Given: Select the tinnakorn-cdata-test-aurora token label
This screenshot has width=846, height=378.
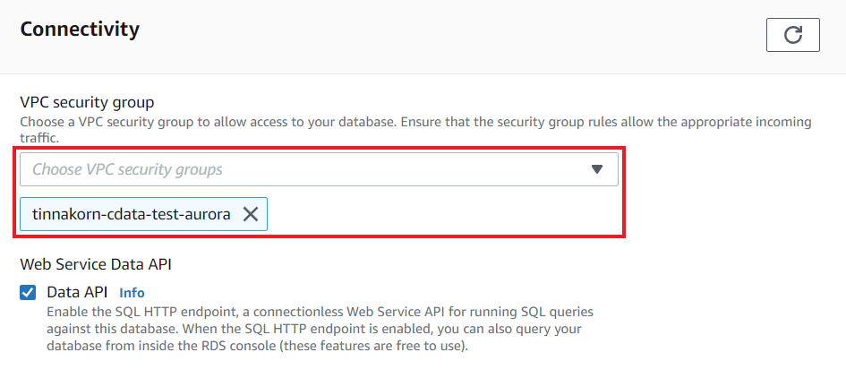Looking at the screenshot, I should 131,214.
